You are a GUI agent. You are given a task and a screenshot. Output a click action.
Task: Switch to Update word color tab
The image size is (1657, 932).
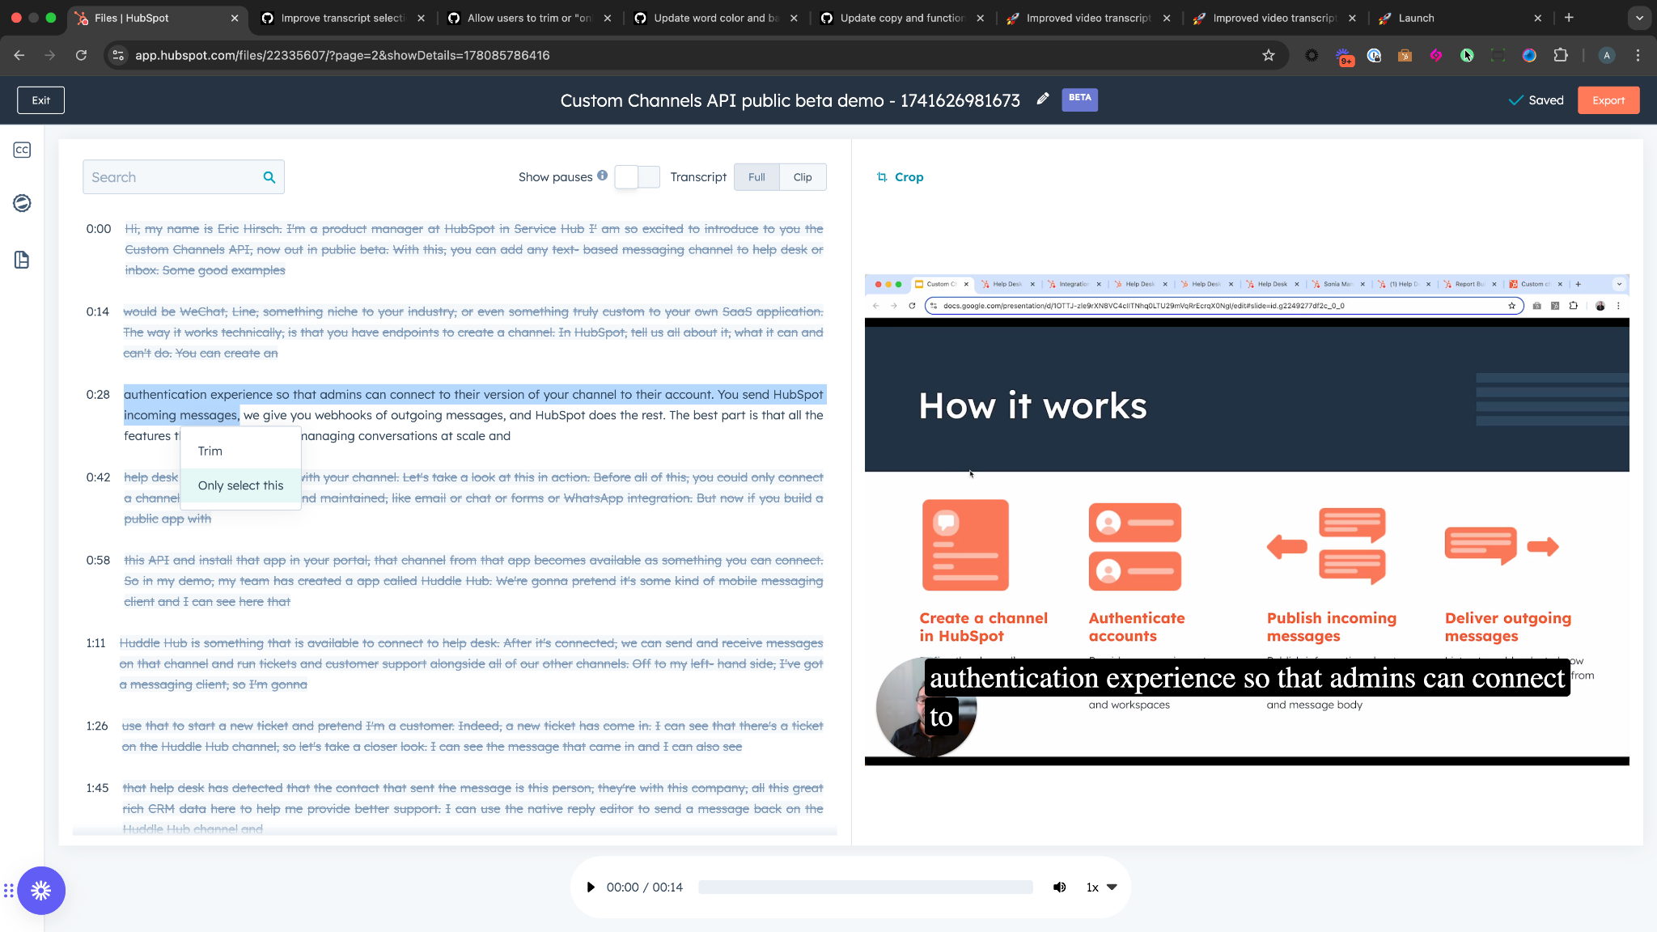click(715, 18)
